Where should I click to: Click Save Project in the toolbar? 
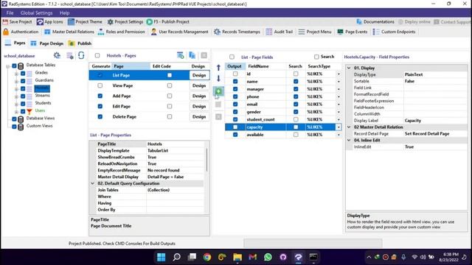point(17,21)
